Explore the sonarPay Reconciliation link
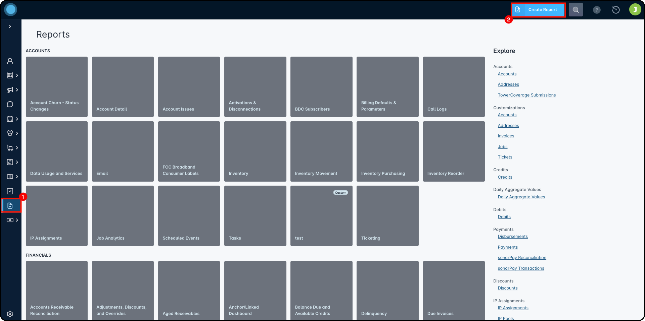Viewport: 645px width, 321px height. (x=522, y=258)
